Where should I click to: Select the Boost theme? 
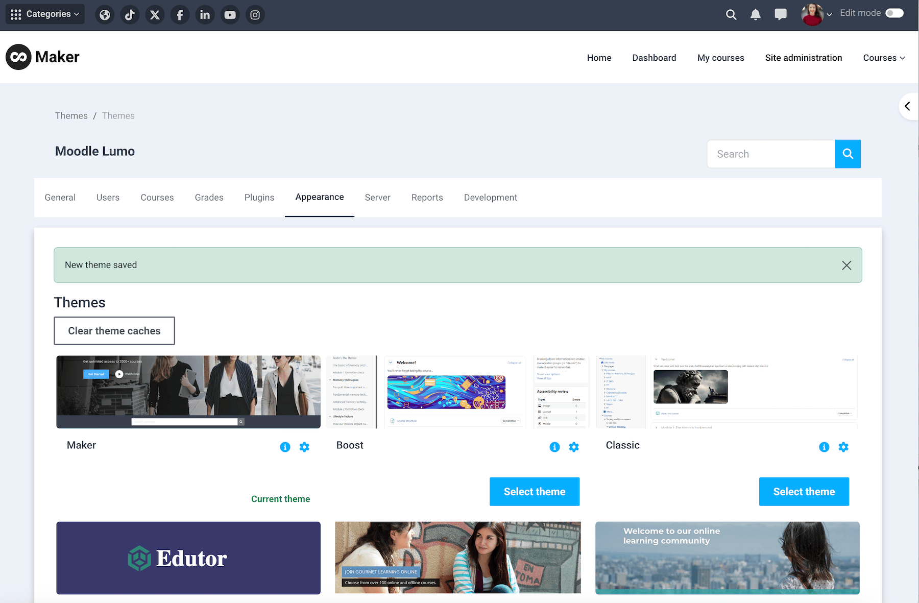click(x=534, y=491)
